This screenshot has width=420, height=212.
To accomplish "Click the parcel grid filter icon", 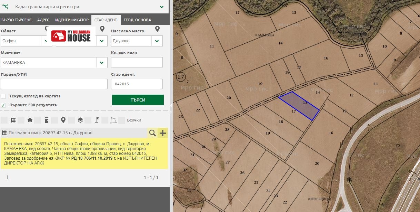I will [x=13, y=120].
